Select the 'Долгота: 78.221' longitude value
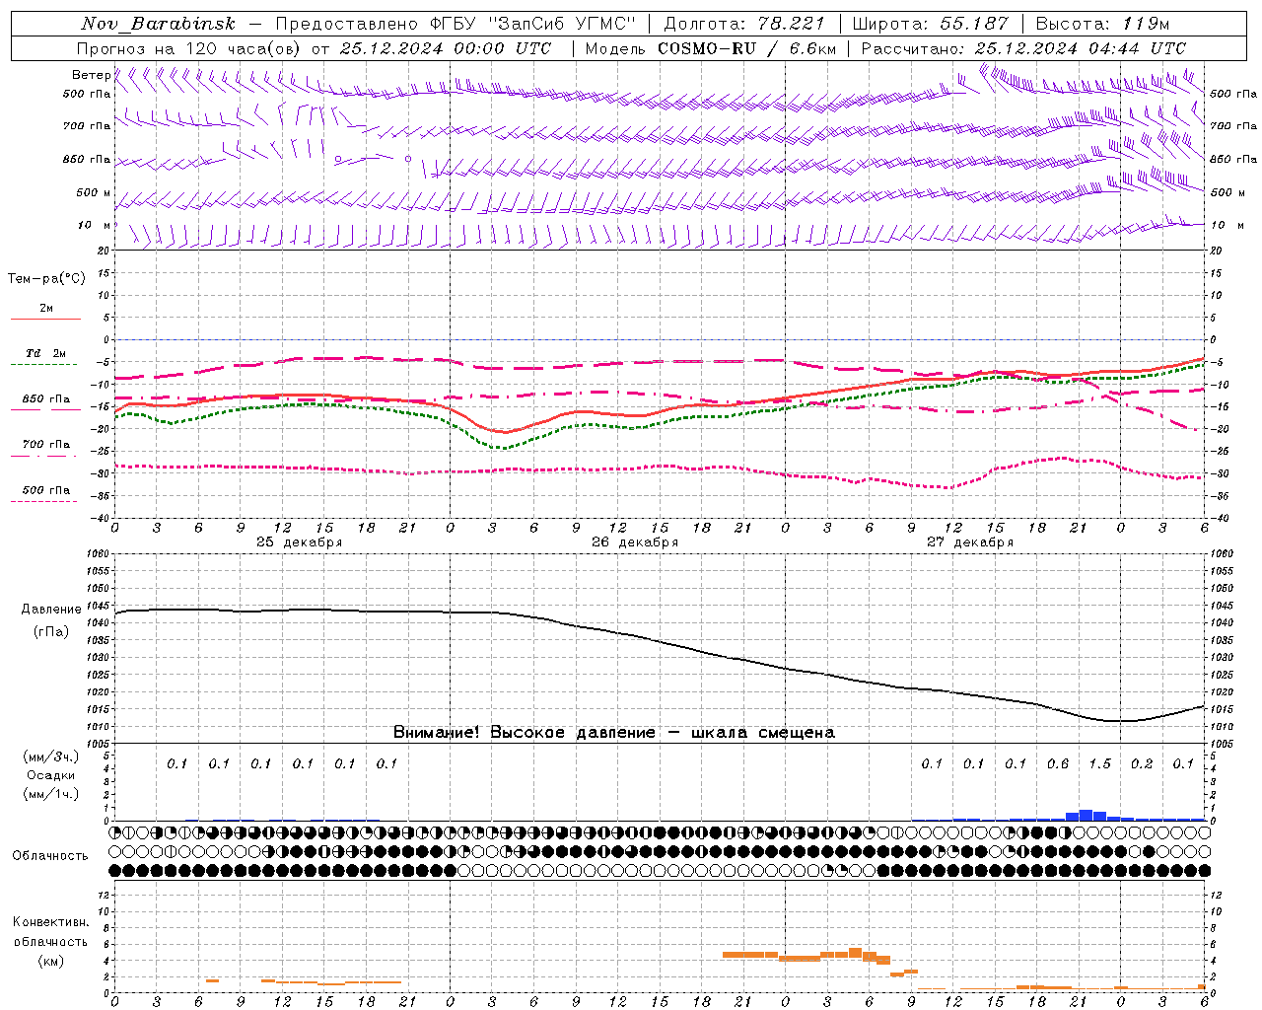This screenshot has width=1262, height=1010. coord(744,24)
